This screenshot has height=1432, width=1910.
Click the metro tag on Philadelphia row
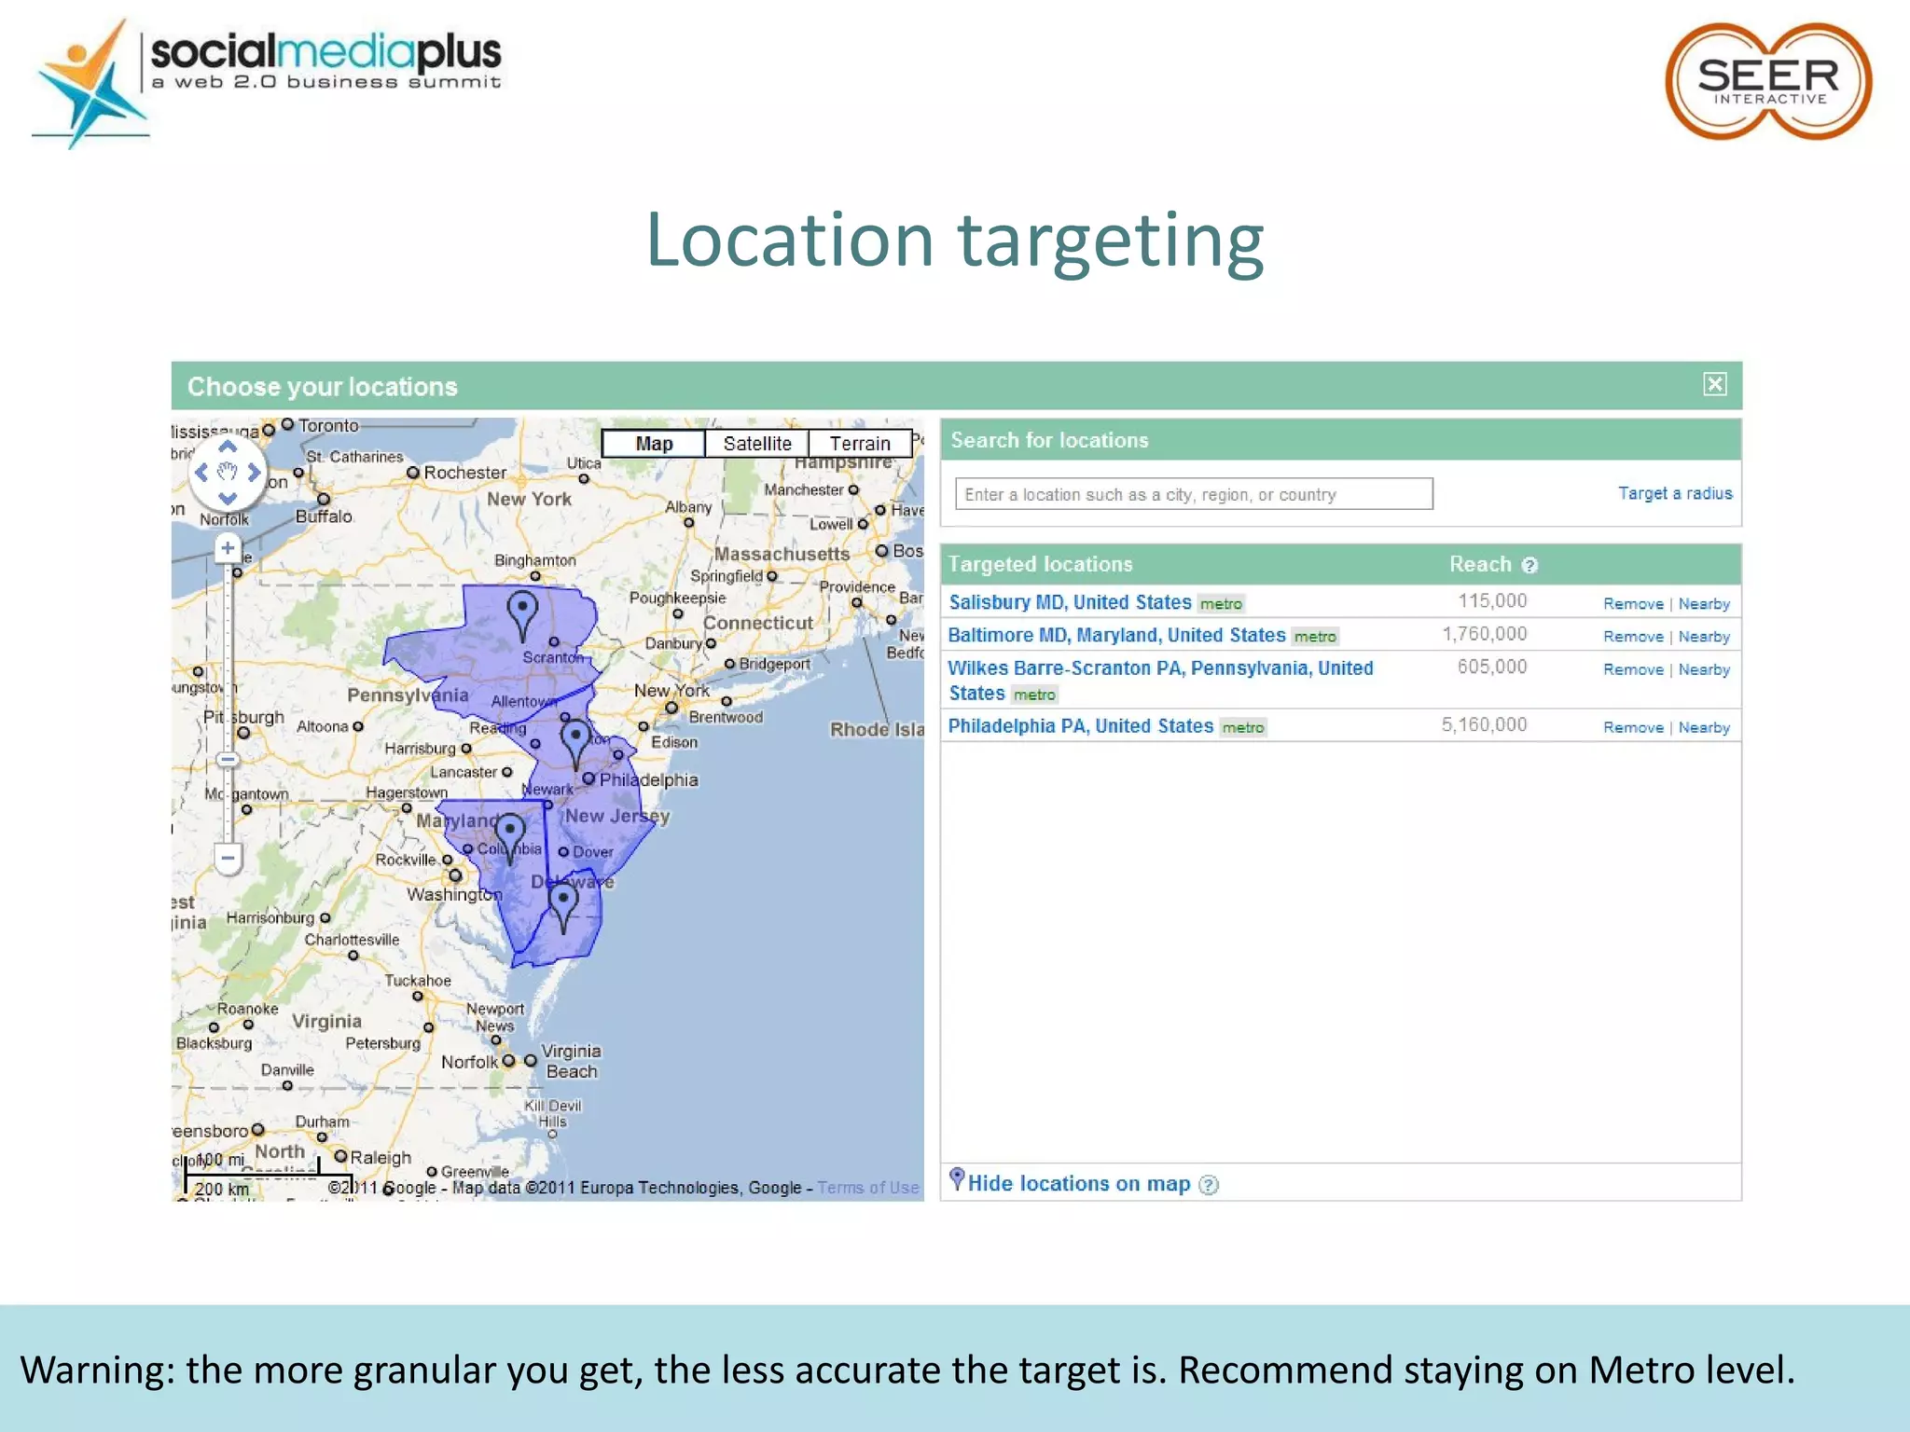pos(1243,727)
